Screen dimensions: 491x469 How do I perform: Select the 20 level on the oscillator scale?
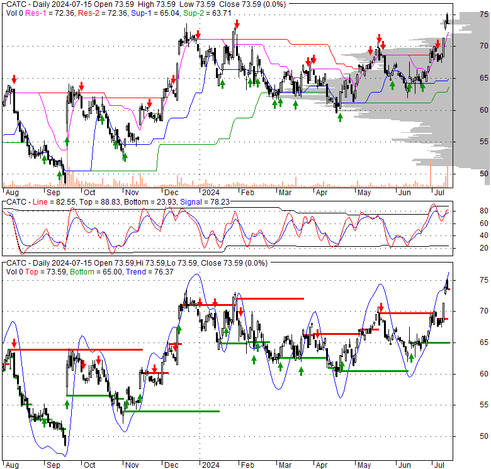(x=484, y=248)
